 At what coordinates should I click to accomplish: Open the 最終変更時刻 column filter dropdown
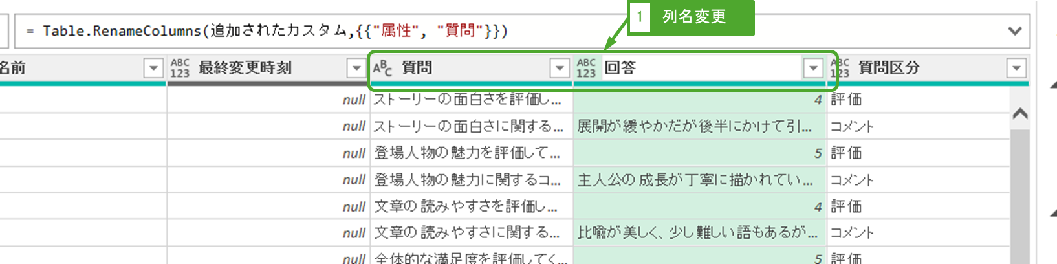356,68
